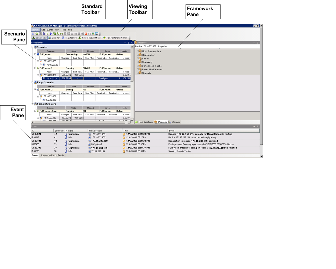Click the Spool property icon
Image resolution: width=336 pixels, height=269 pixels.
tap(140, 58)
